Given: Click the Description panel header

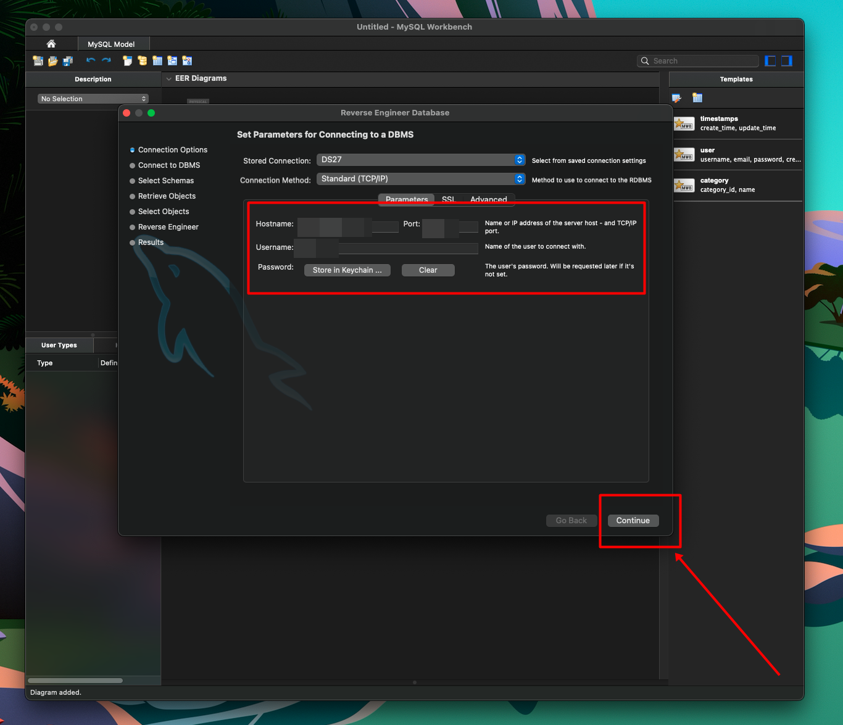Looking at the screenshot, I should (x=93, y=79).
